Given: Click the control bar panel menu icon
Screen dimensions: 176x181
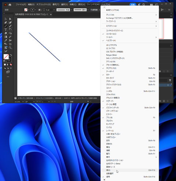Looking at the screenshot, I should pyautogui.click(x=169, y=10).
